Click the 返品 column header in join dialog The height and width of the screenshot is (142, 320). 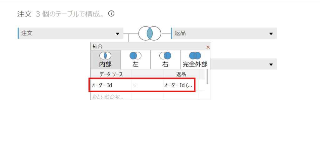(181, 74)
